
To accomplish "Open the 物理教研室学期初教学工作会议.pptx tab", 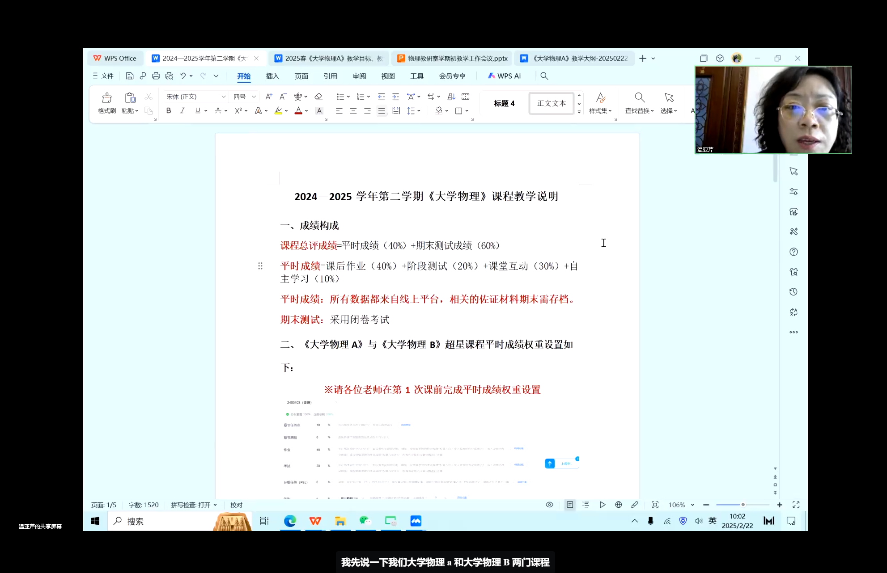I will [x=452, y=59].
